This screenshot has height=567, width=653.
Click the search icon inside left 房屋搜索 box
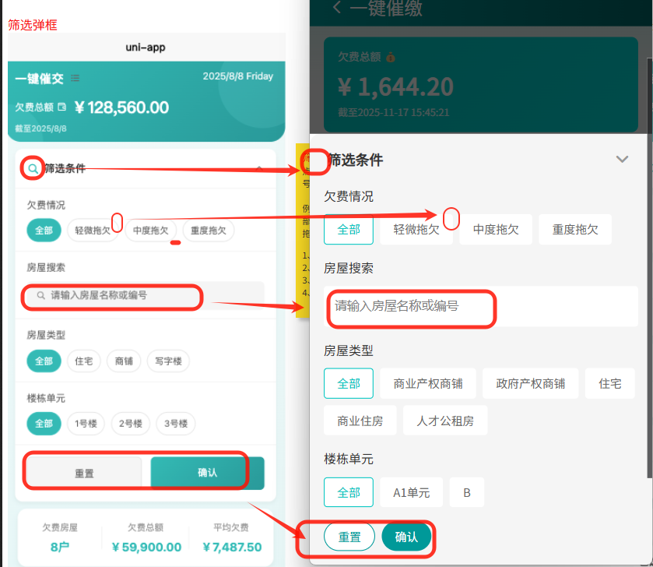coord(40,295)
